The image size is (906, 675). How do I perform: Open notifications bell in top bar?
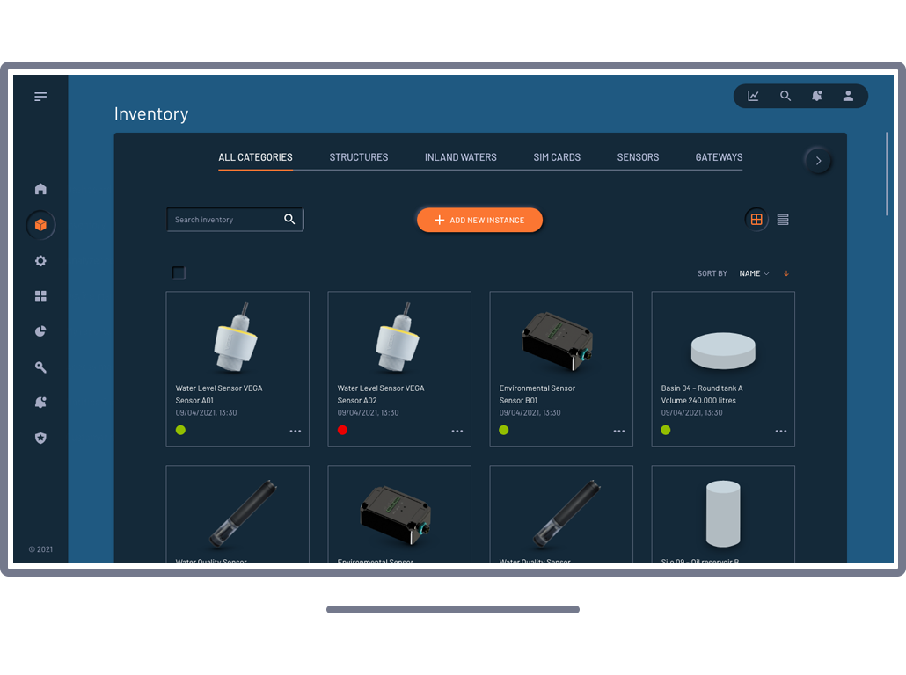click(x=817, y=96)
